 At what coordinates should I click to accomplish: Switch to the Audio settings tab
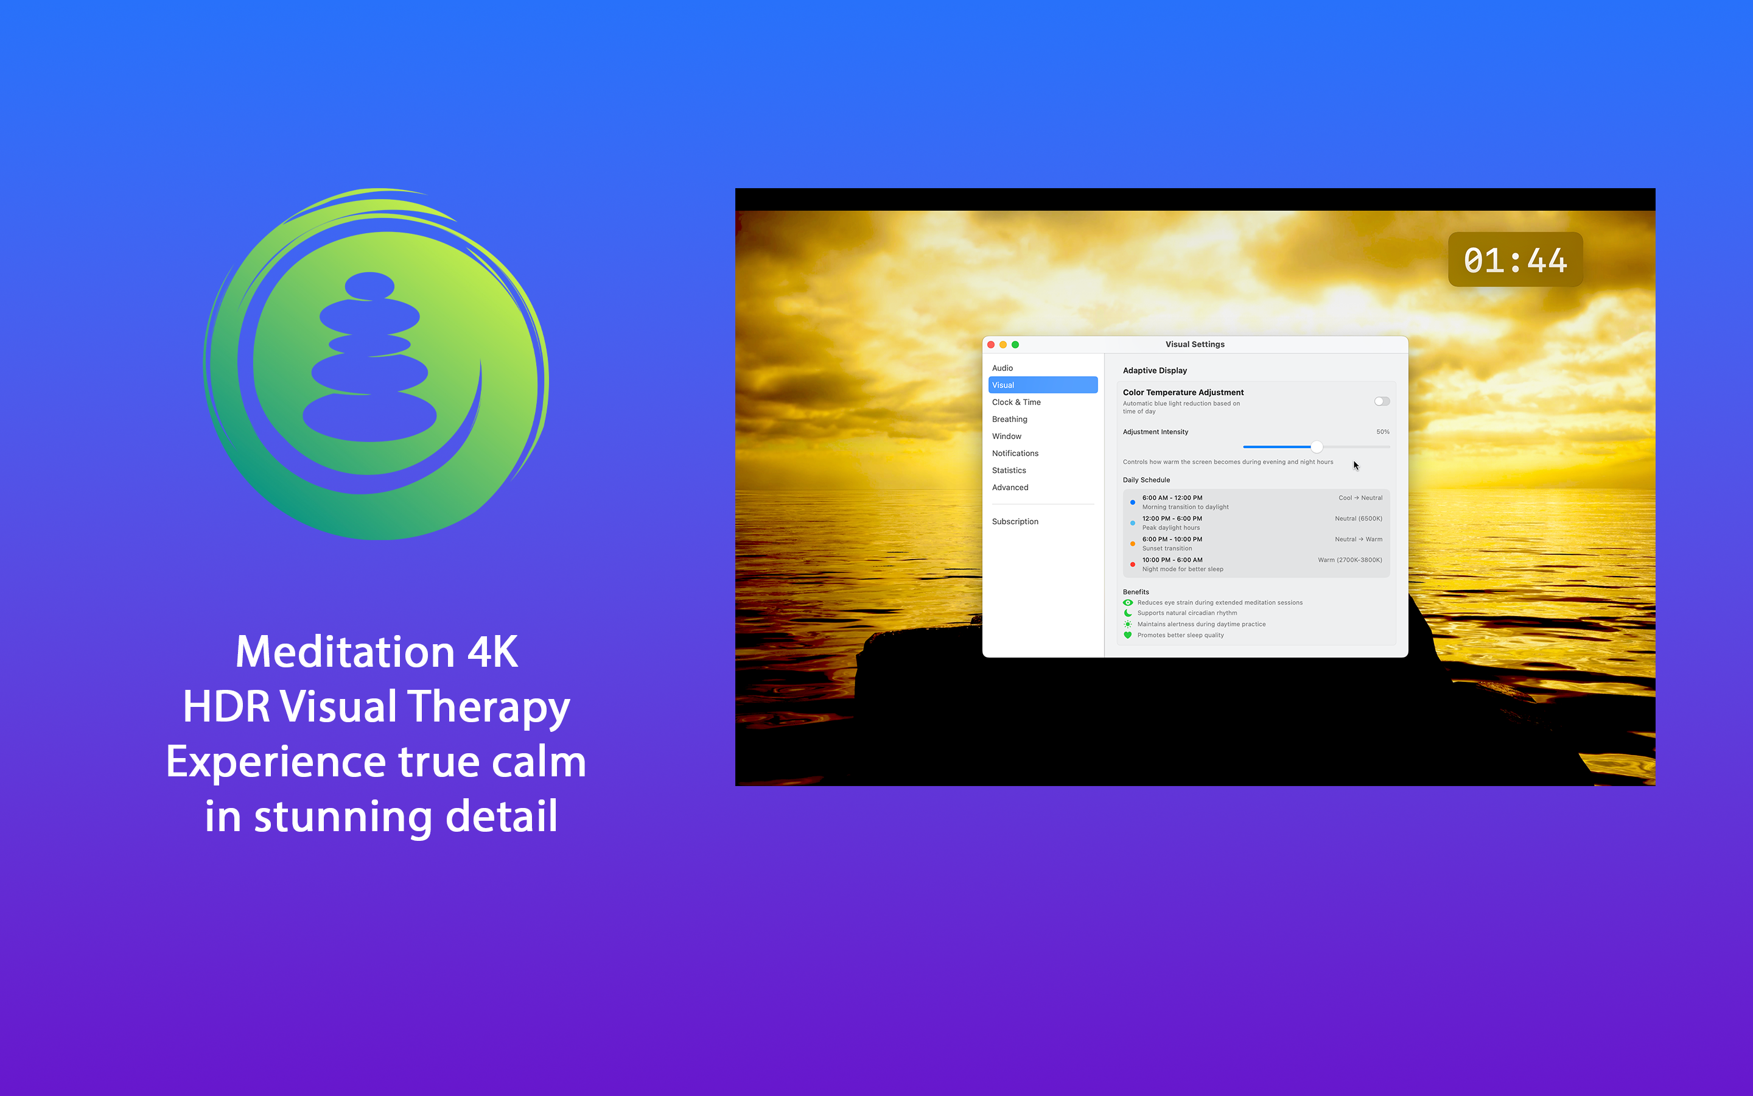(x=1002, y=368)
